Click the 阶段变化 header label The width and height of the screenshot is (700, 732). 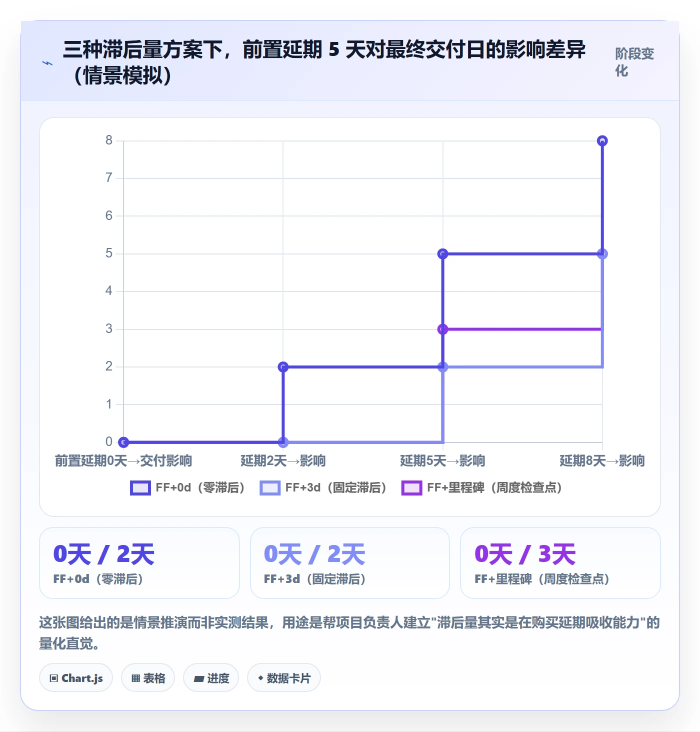coord(634,62)
